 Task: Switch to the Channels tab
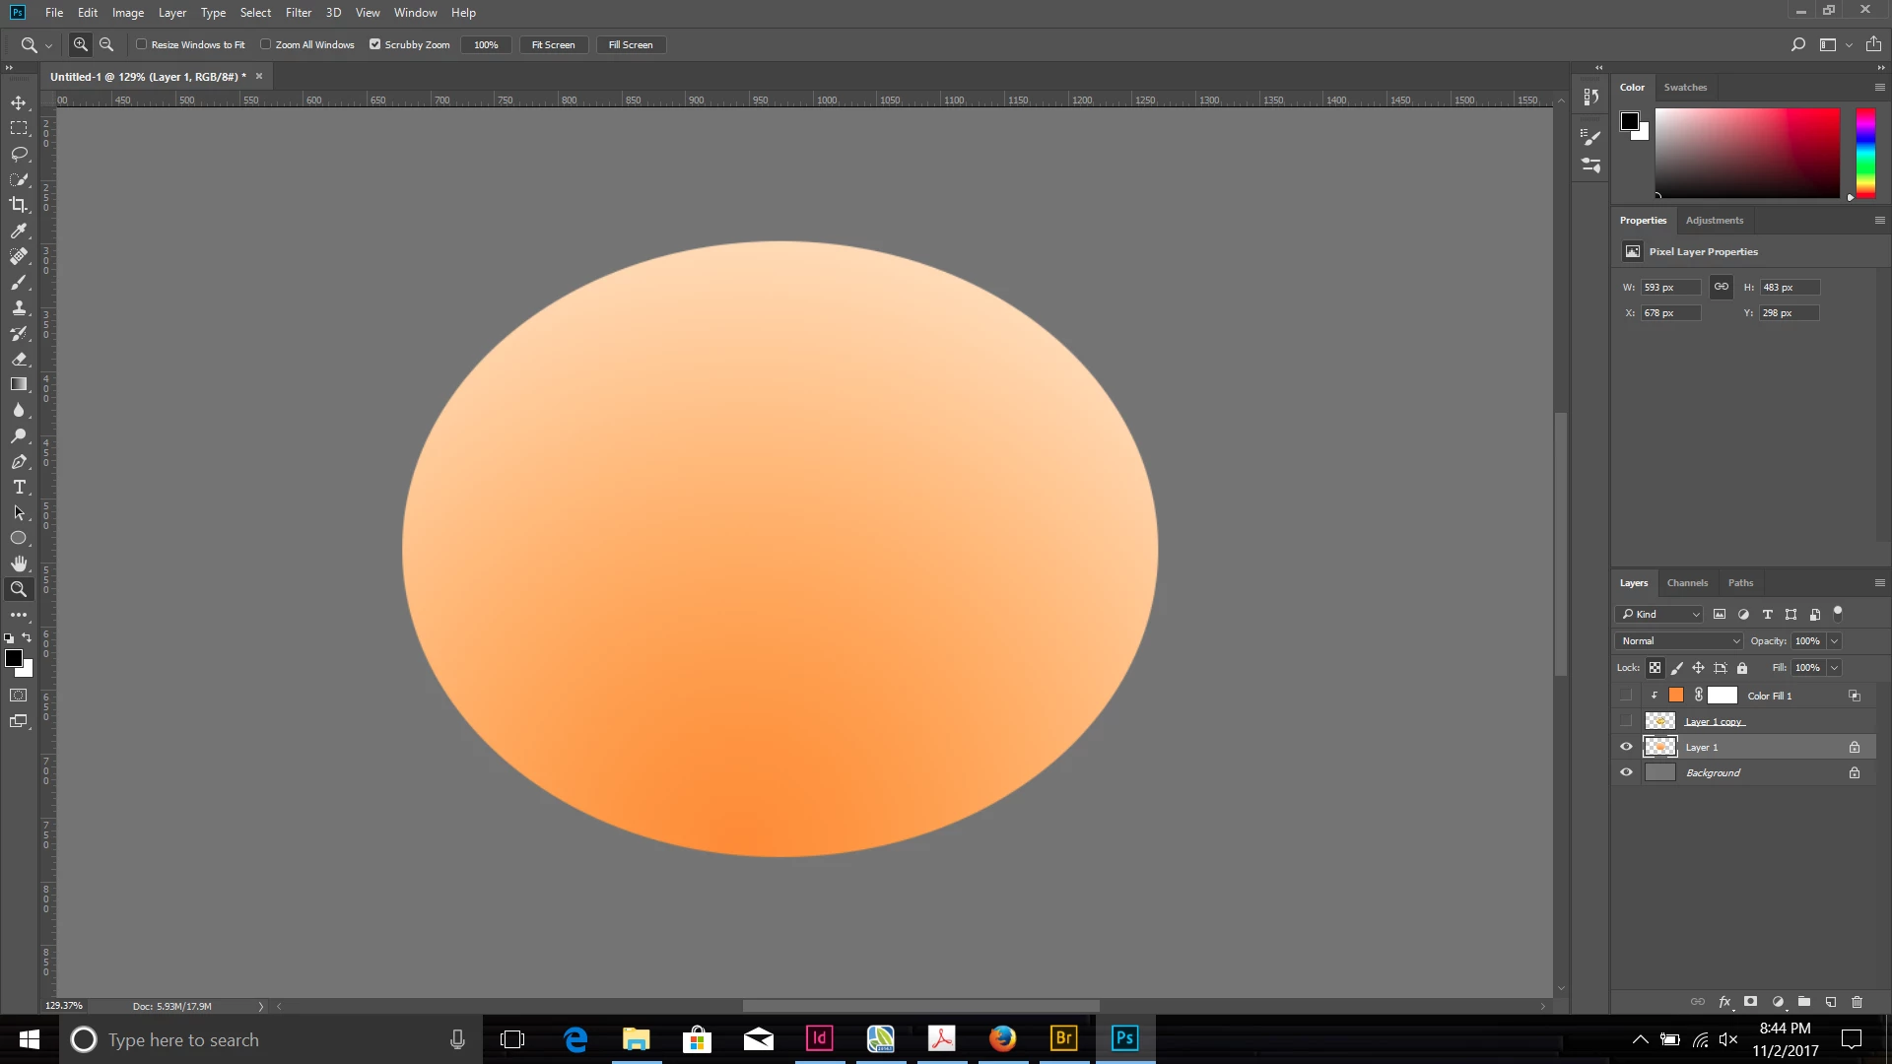[x=1687, y=583]
